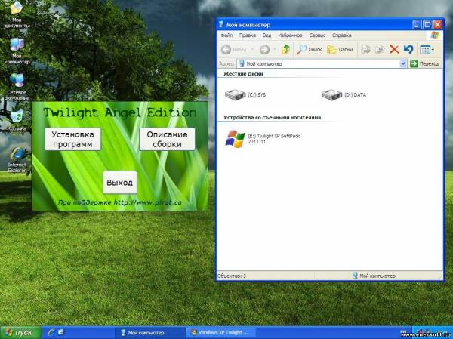
Task: Click the Жесткие диски group header
Action: [243, 74]
